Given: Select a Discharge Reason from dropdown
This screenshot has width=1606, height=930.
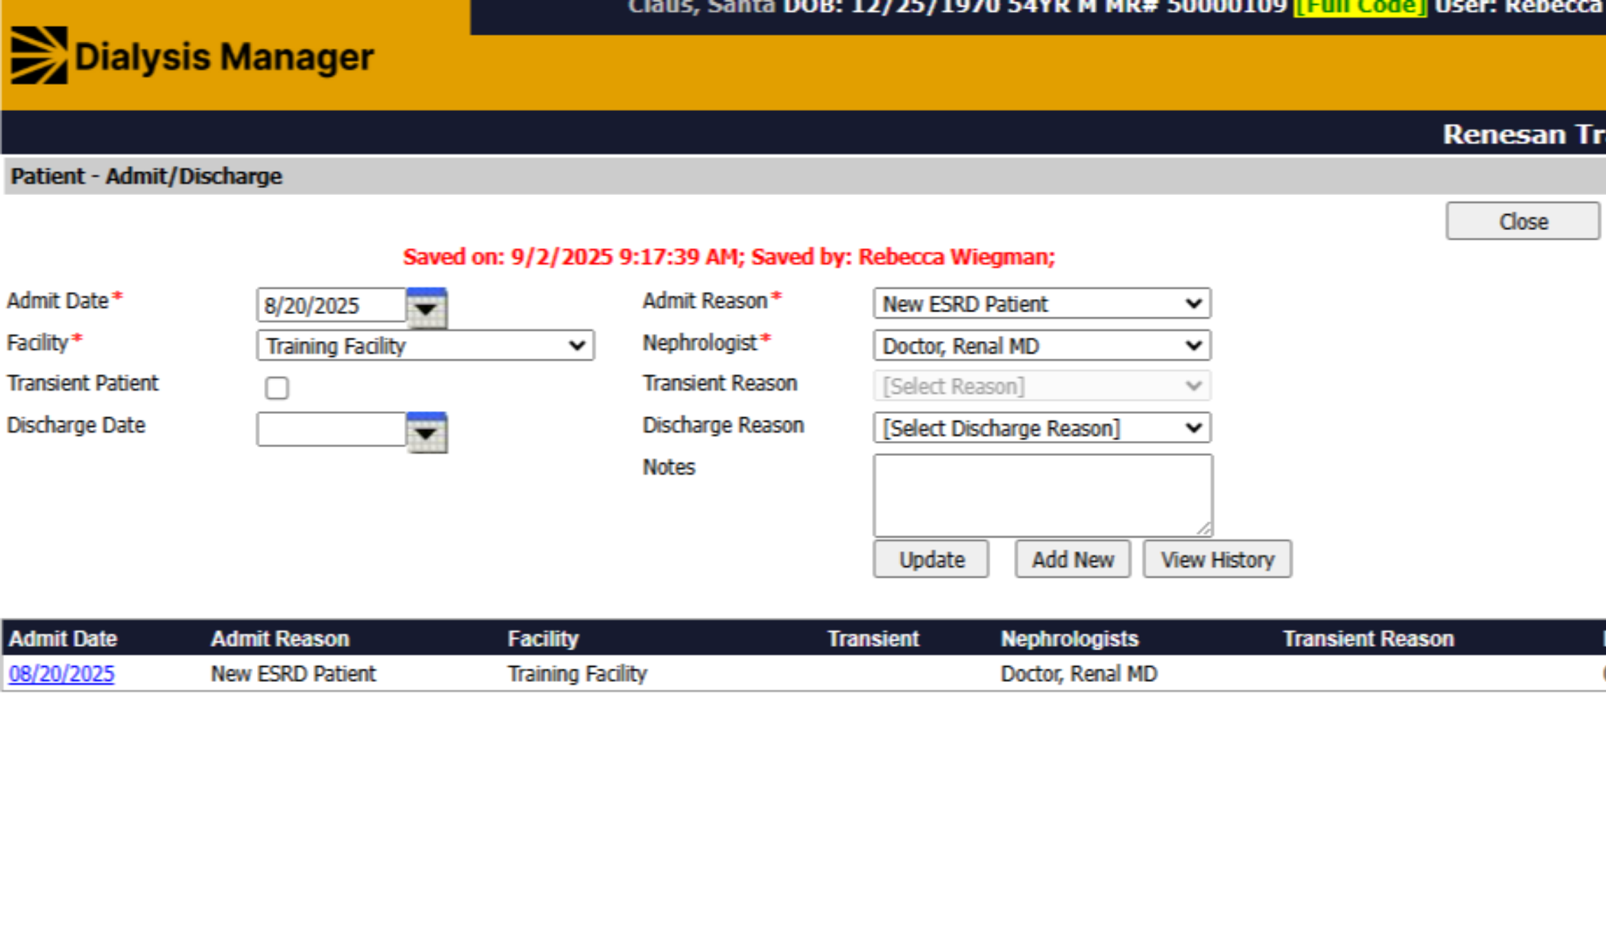Looking at the screenshot, I should click(1041, 428).
